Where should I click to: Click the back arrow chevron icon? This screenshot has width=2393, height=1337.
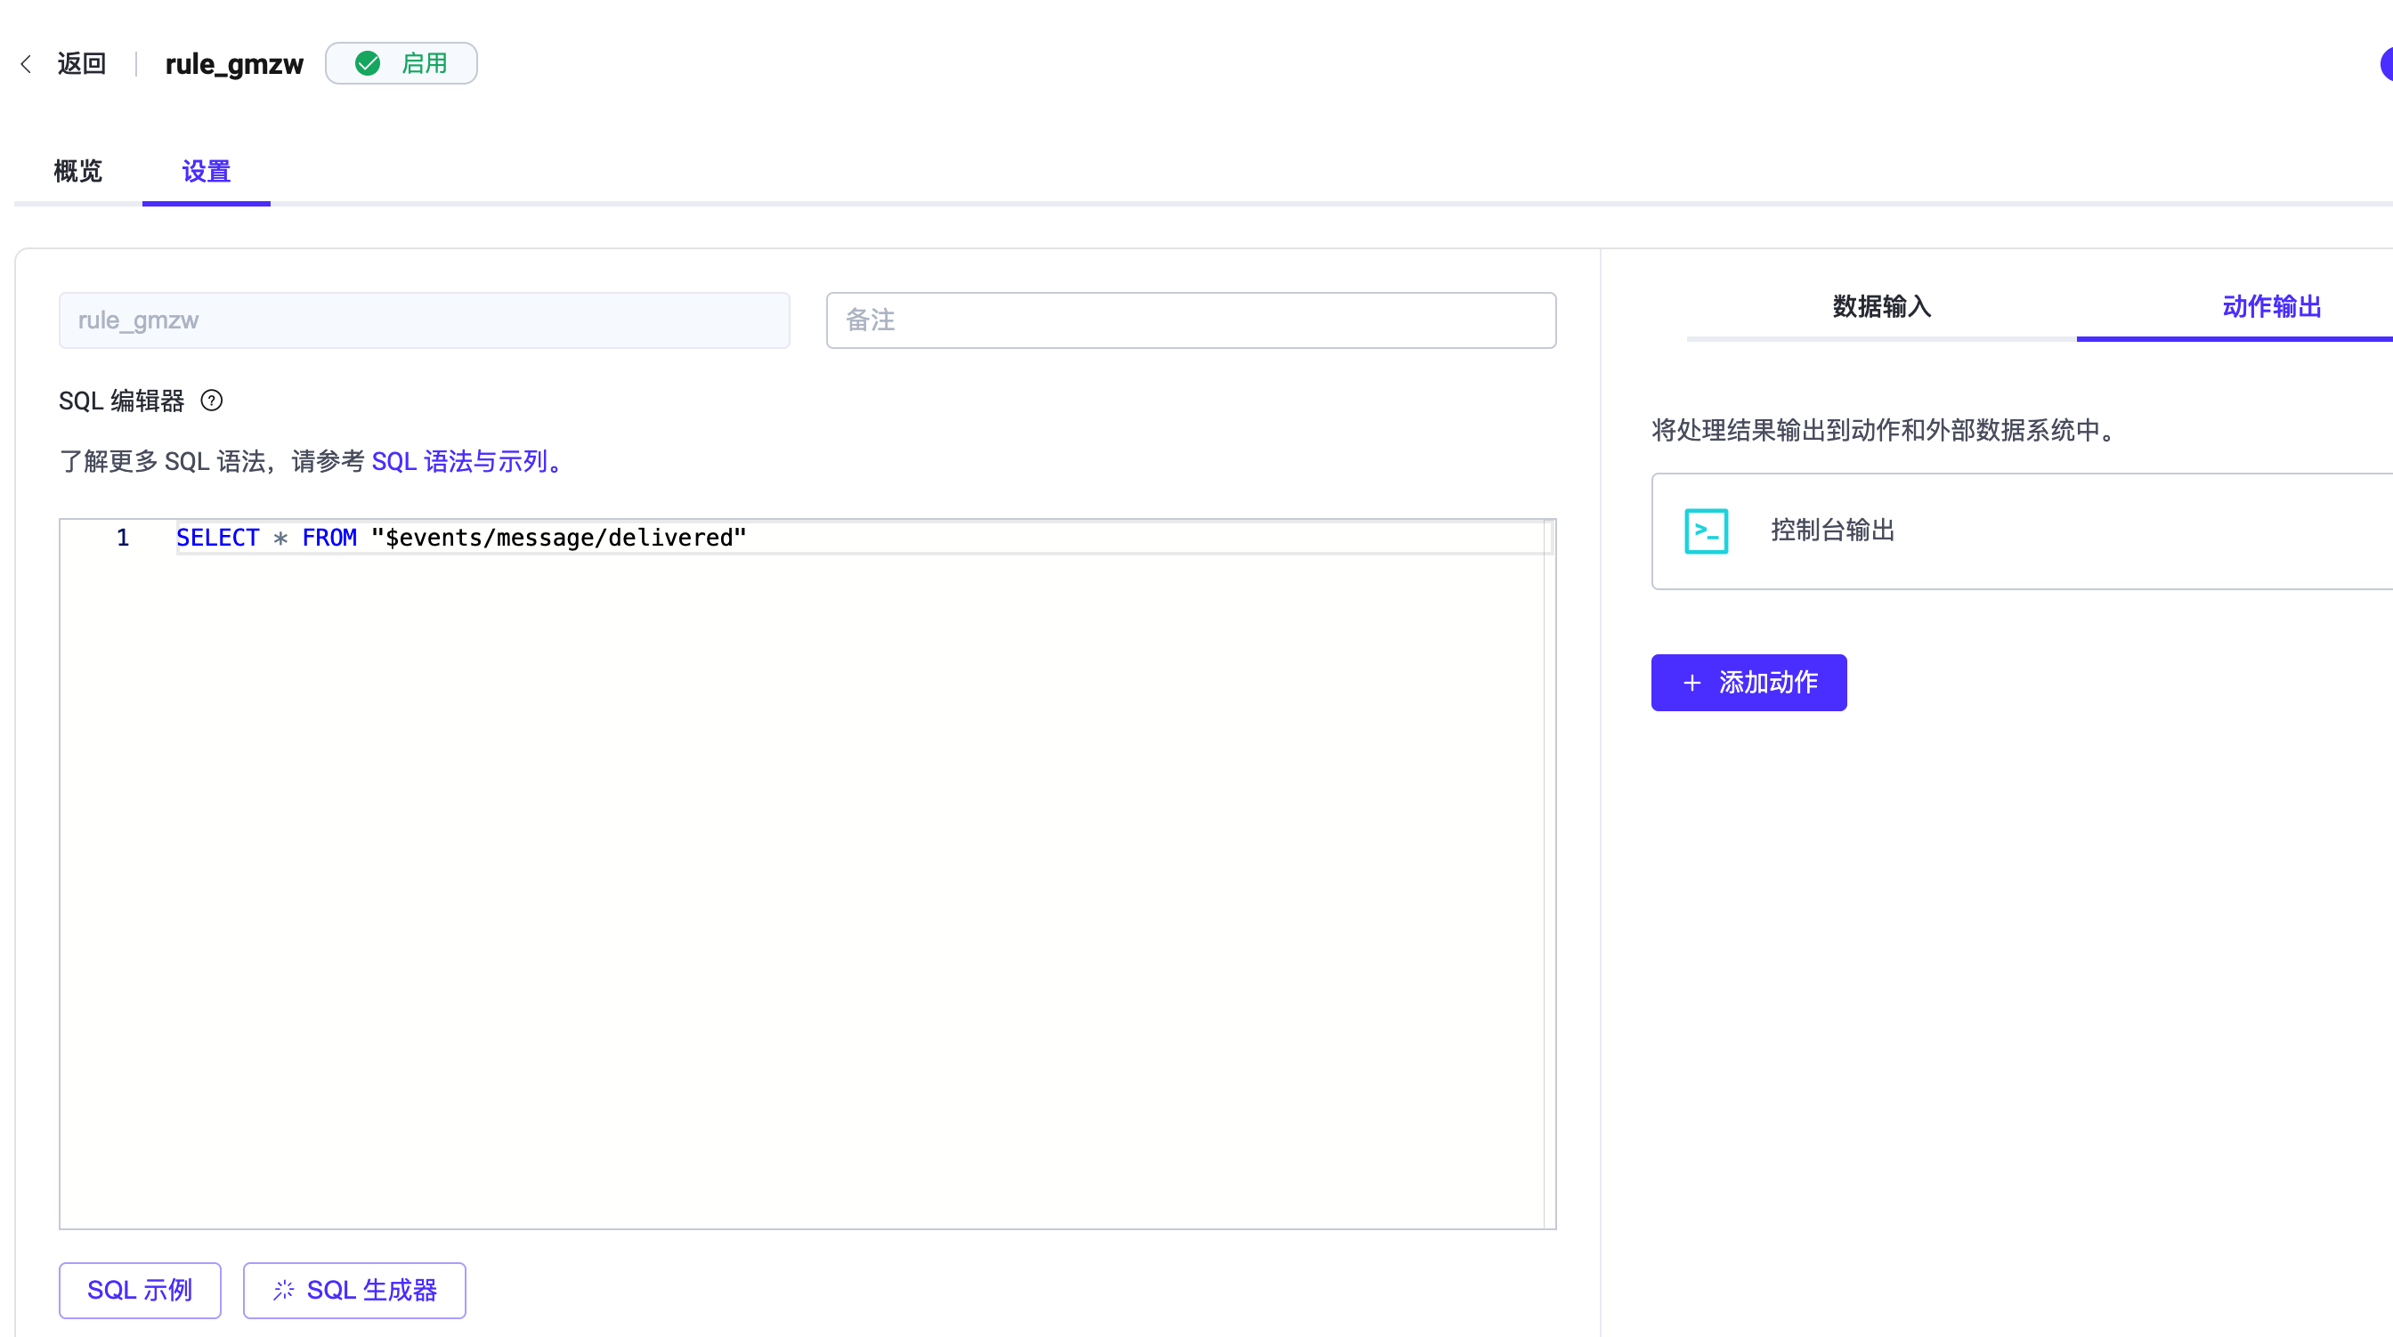26,64
